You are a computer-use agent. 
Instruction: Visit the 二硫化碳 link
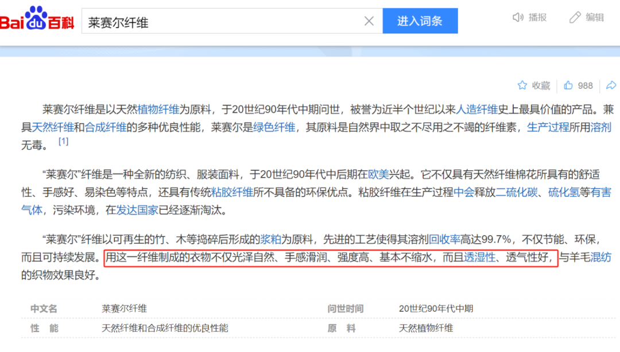(517, 192)
